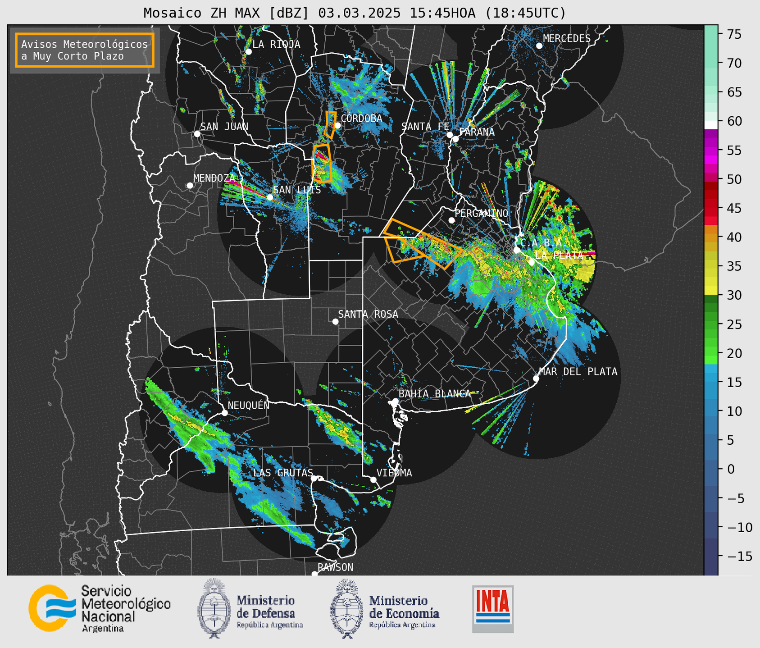Click the green 25 dBZ color on the scale

(711, 324)
